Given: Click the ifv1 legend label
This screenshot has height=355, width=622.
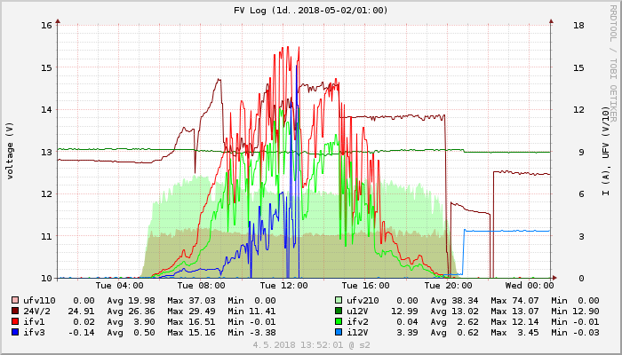Looking at the screenshot, I should 34,322.
